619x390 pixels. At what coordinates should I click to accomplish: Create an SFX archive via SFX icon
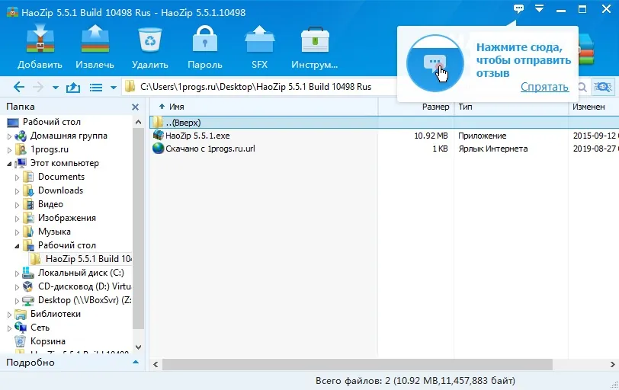tap(259, 39)
